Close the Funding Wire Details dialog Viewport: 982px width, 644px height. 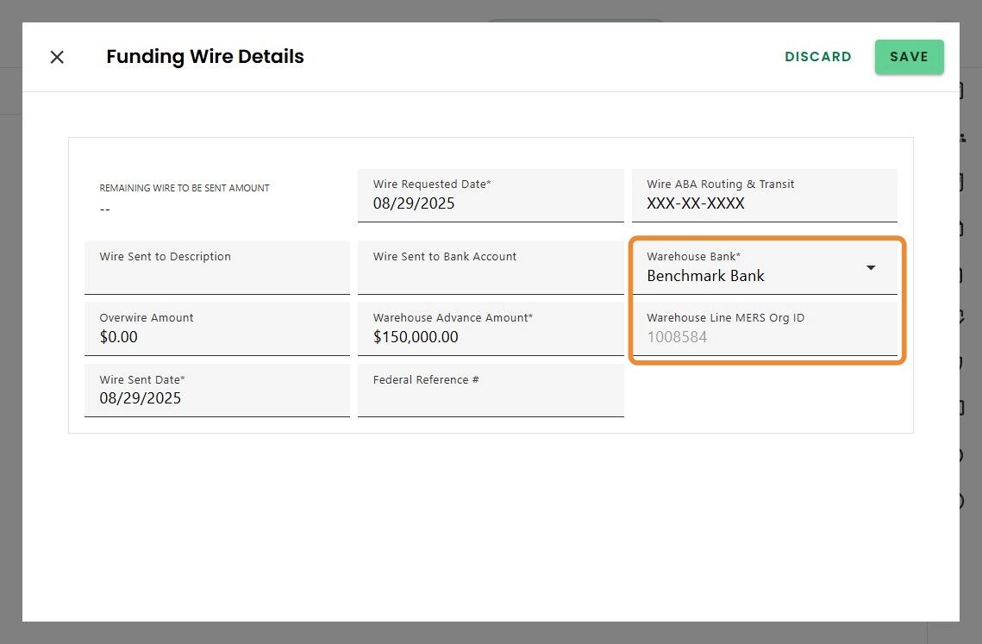tap(57, 57)
